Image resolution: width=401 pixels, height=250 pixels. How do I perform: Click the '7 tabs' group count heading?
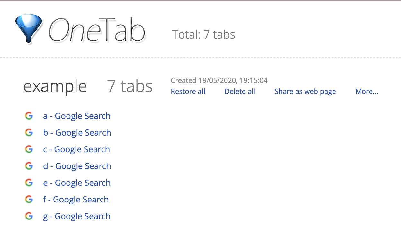click(x=130, y=86)
